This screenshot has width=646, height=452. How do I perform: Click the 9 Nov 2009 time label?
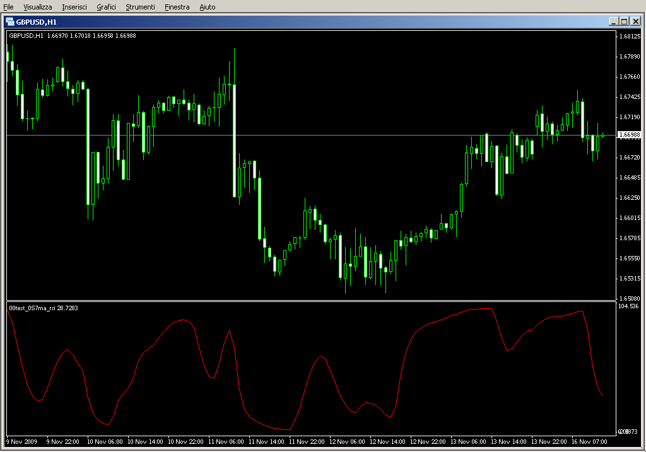pos(21,442)
